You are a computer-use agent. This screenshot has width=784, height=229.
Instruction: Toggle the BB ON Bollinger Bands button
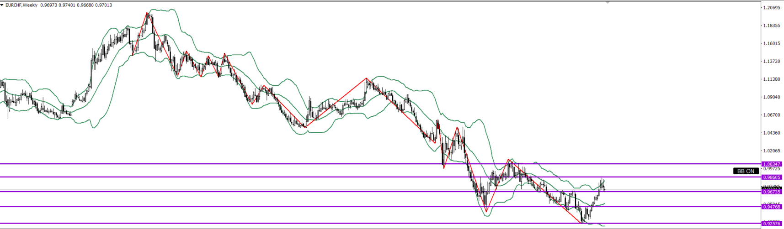(x=746, y=171)
